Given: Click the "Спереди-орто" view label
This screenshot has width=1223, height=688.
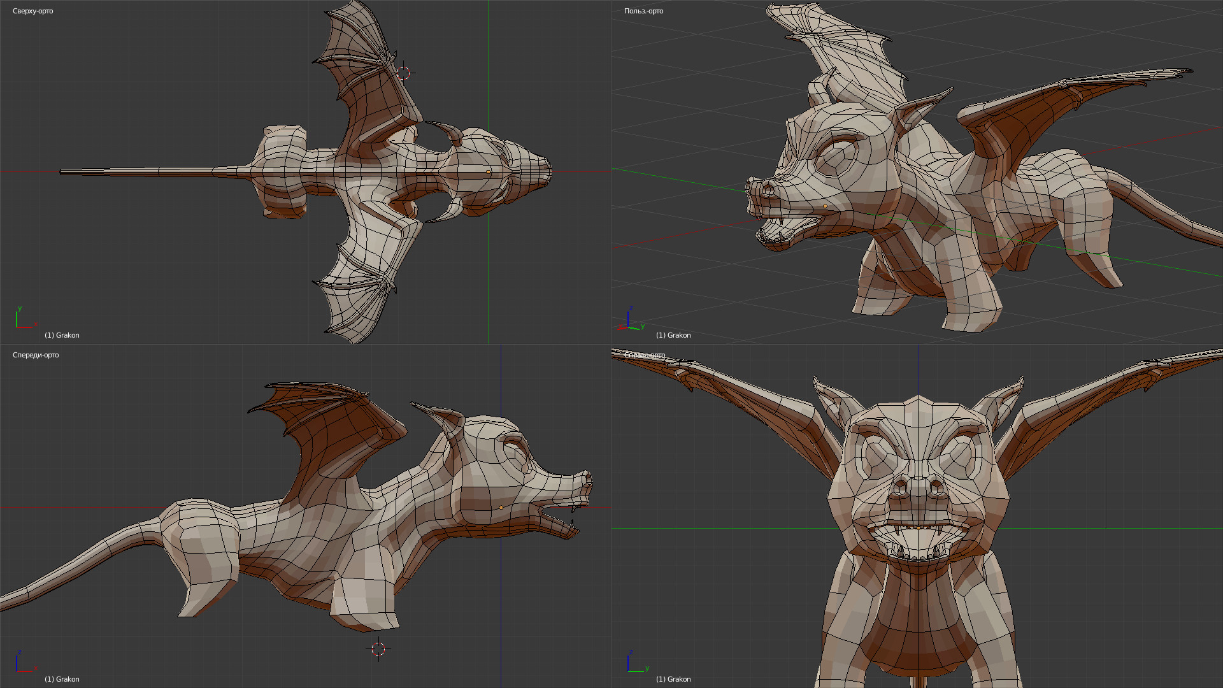Looking at the screenshot, I should point(36,355).
